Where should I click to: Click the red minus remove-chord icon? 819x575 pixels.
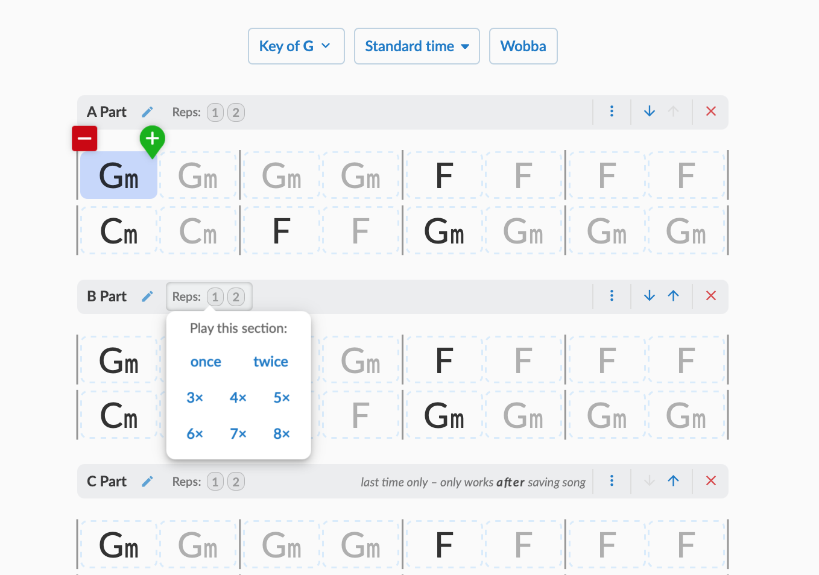(84, 139)
